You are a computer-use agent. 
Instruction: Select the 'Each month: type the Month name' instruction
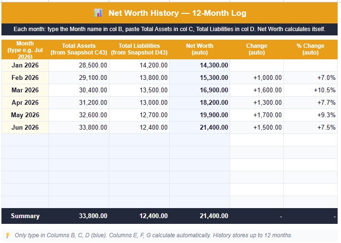click(169, 29)
